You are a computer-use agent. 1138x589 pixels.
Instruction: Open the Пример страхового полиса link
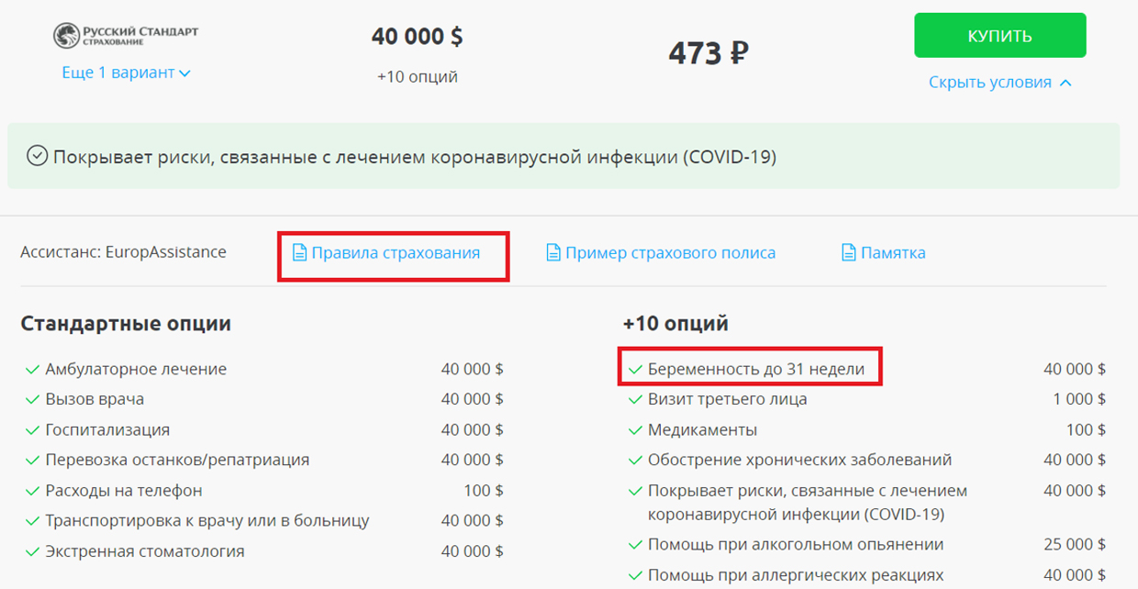coord(670,252)
